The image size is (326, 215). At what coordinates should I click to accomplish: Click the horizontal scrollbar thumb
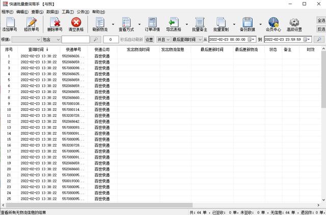coord(99,205)
